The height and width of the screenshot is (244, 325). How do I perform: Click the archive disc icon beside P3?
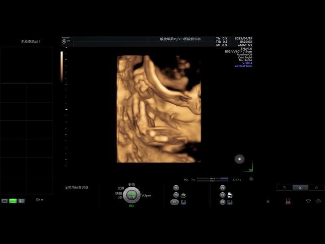184,195
